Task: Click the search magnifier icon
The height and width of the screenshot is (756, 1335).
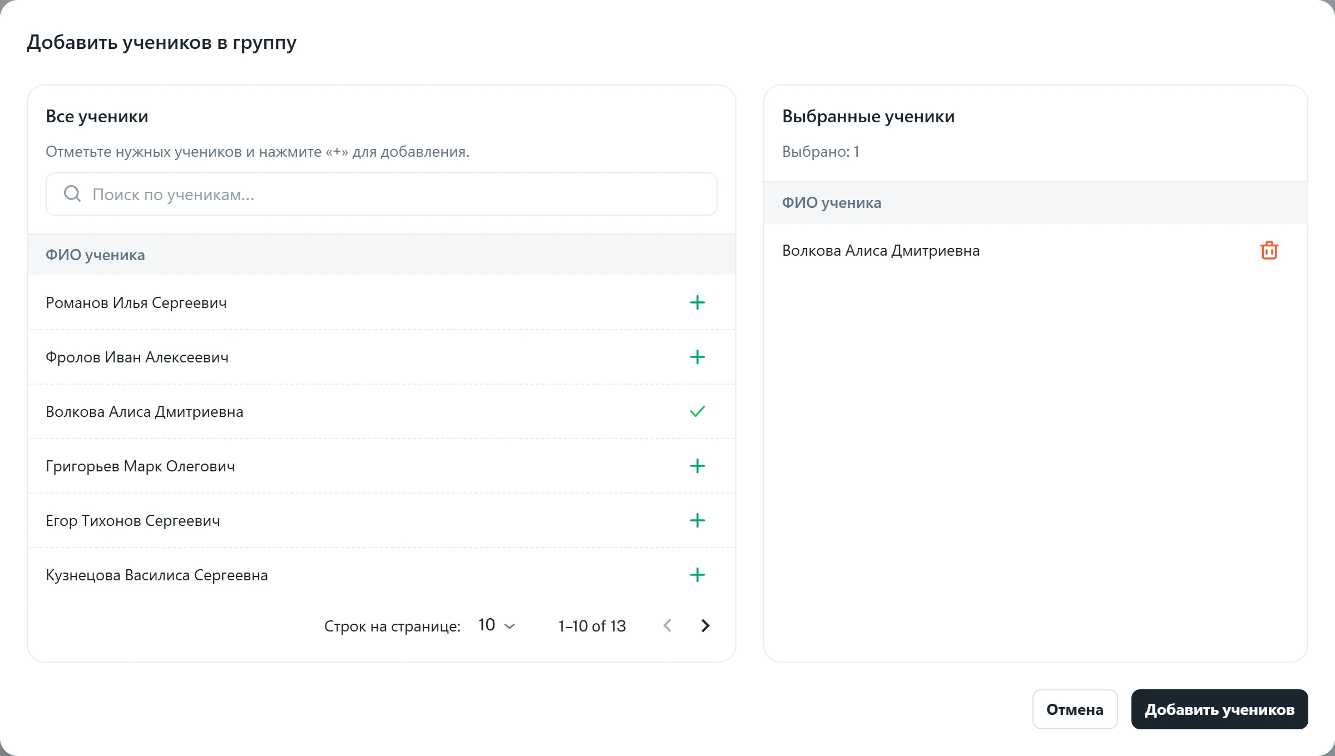Action: tap(72, 193)
